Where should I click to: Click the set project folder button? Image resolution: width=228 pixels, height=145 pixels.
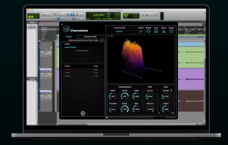tap(90, 37)
